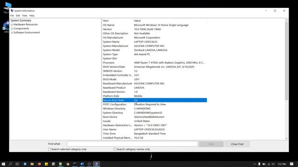Viewport: 298px width, 167px height.
Task: Open volume tray icon
Action: click(x=273, y=164)
